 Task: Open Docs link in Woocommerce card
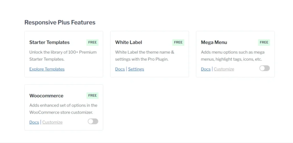point(34,122)
